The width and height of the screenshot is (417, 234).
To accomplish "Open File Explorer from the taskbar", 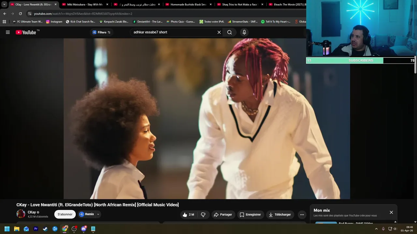I will [x=17, y=229].
